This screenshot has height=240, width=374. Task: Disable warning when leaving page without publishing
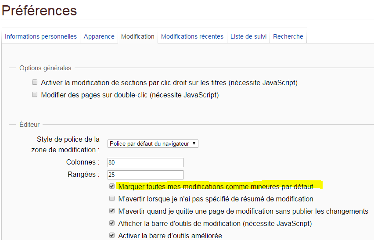(x=112, y=211)
